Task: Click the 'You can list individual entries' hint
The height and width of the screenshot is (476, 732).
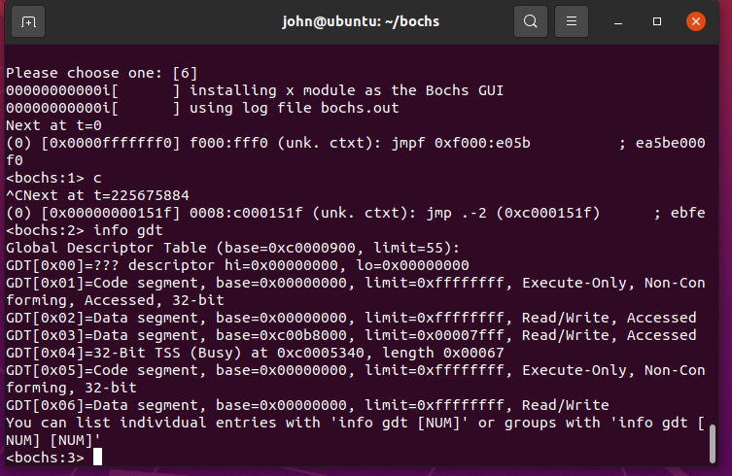Action: pos(355,431)
